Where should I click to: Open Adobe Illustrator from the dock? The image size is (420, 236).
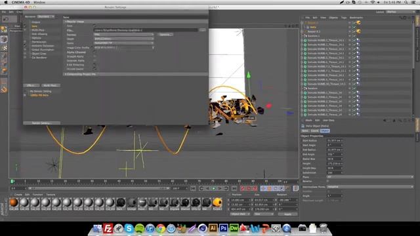pyautogui.click(x=213, y=229)
